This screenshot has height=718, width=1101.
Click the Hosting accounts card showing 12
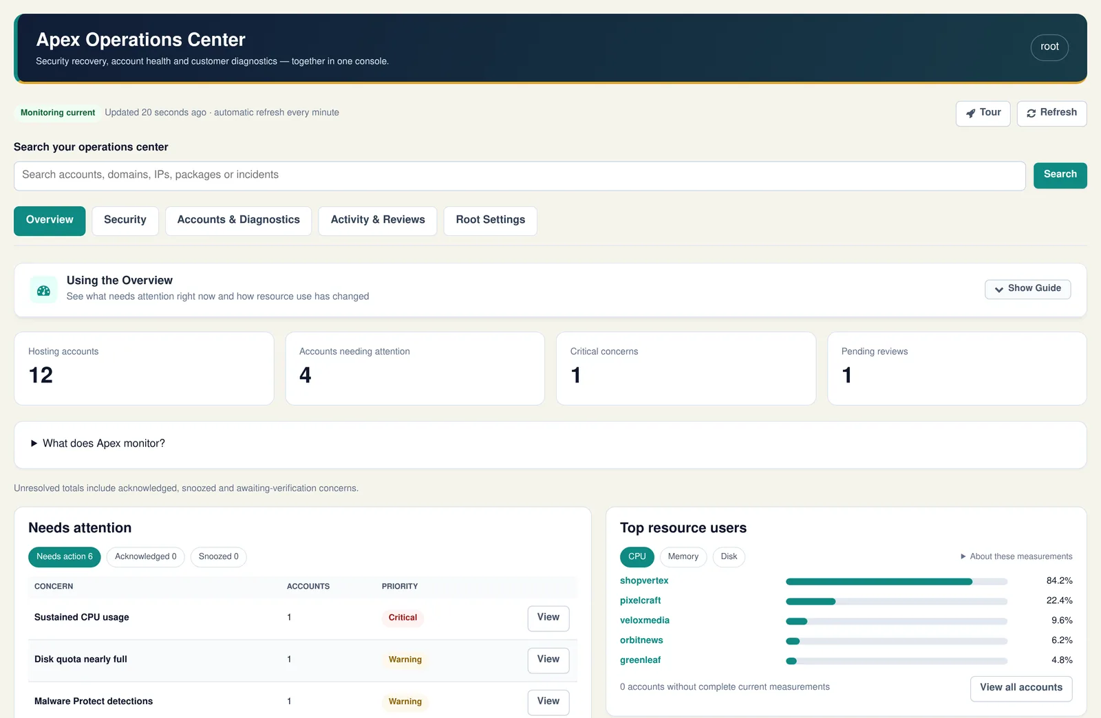pos(144,369)
